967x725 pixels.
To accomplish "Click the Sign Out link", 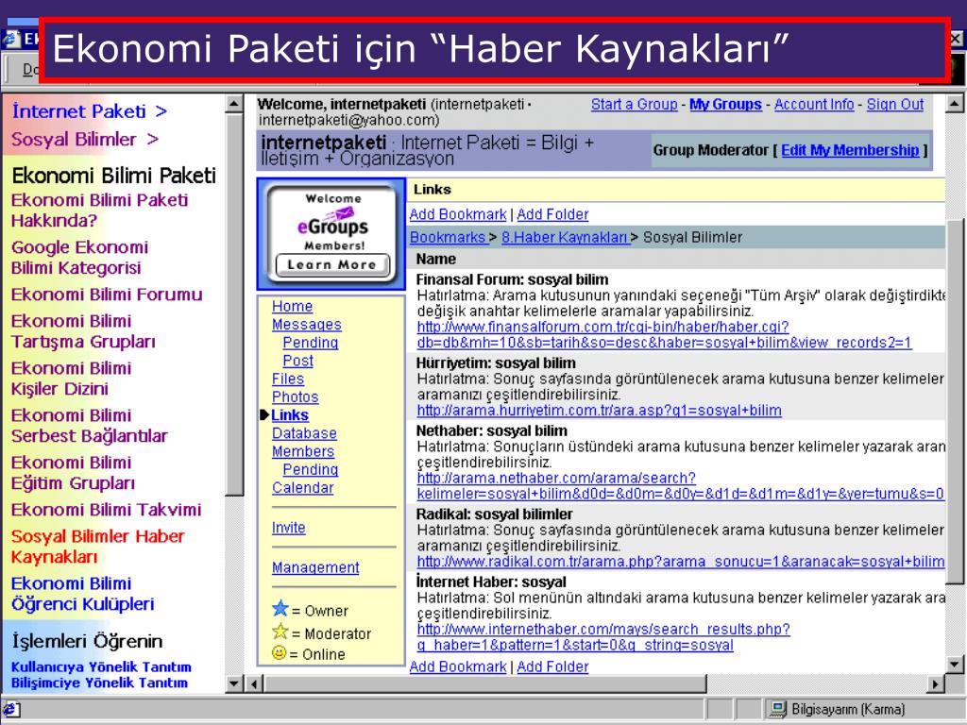I will click(x=895, y=104).
